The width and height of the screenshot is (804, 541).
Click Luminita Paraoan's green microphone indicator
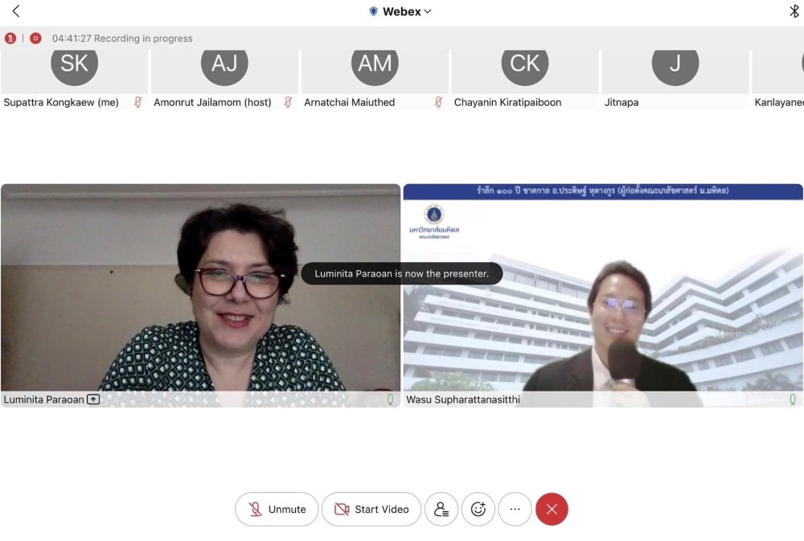click(x=391, y=400)
